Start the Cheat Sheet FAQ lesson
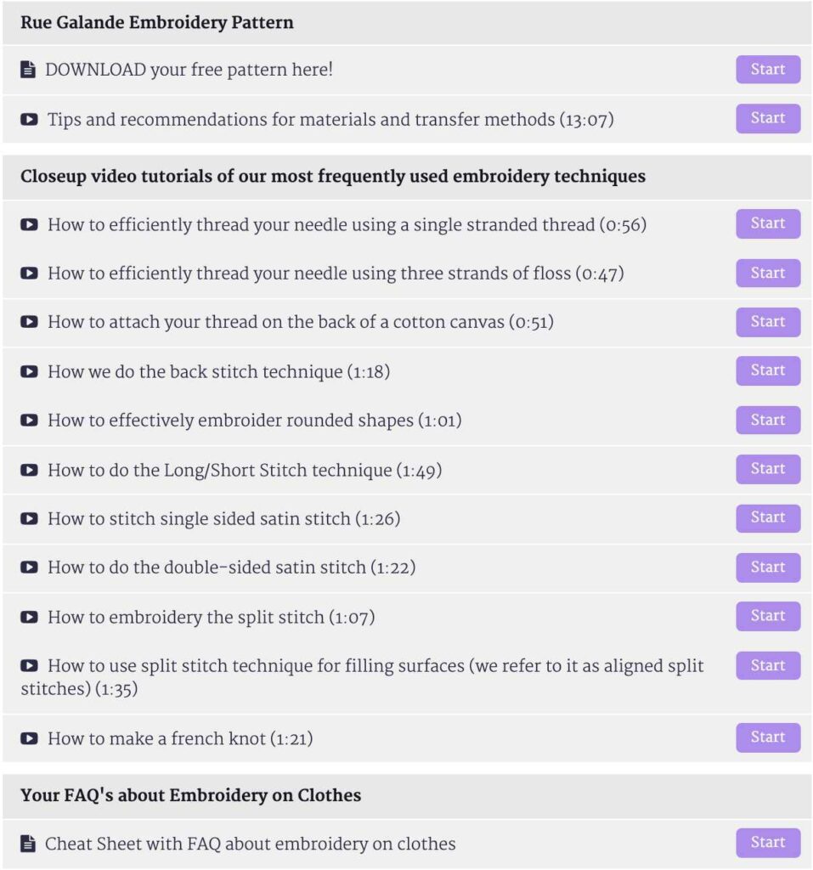813x870 pixels. [x=767, y=843]
